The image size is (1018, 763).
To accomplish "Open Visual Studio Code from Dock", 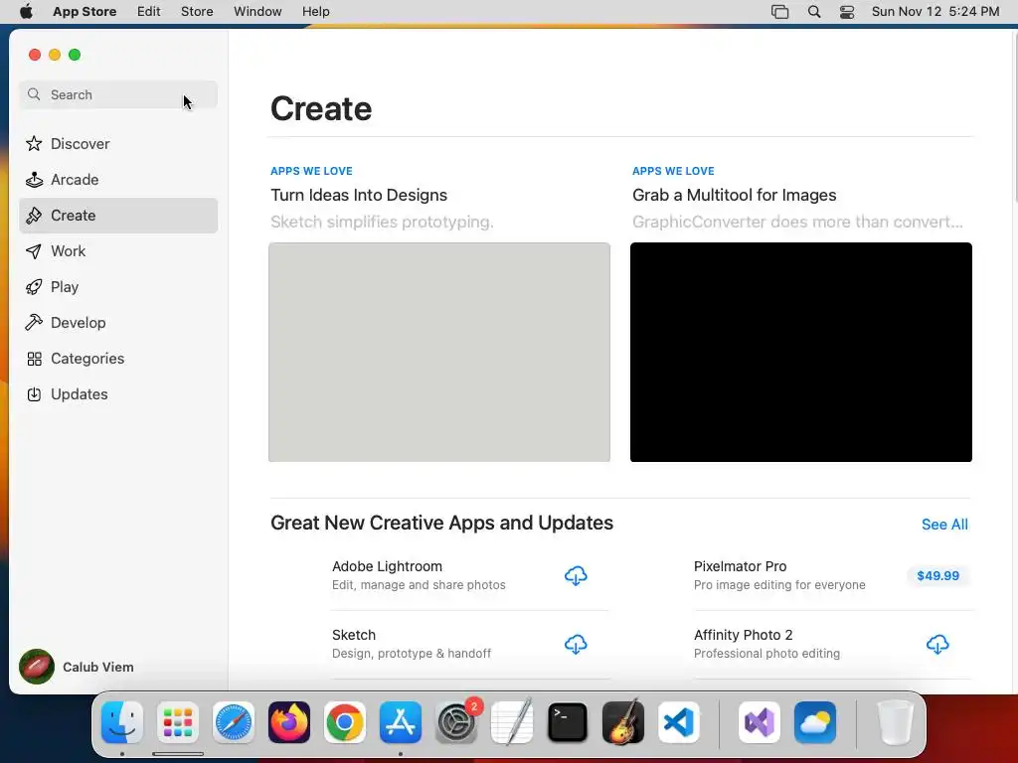I will click(679, 722).
